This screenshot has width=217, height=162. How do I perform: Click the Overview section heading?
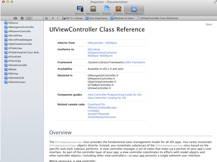tap(61, 132)
